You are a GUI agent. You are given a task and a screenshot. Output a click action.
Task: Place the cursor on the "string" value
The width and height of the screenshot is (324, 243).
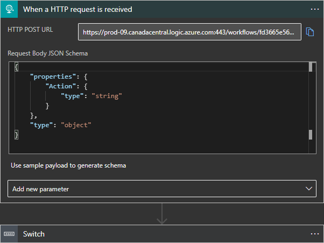pos(107,96)
